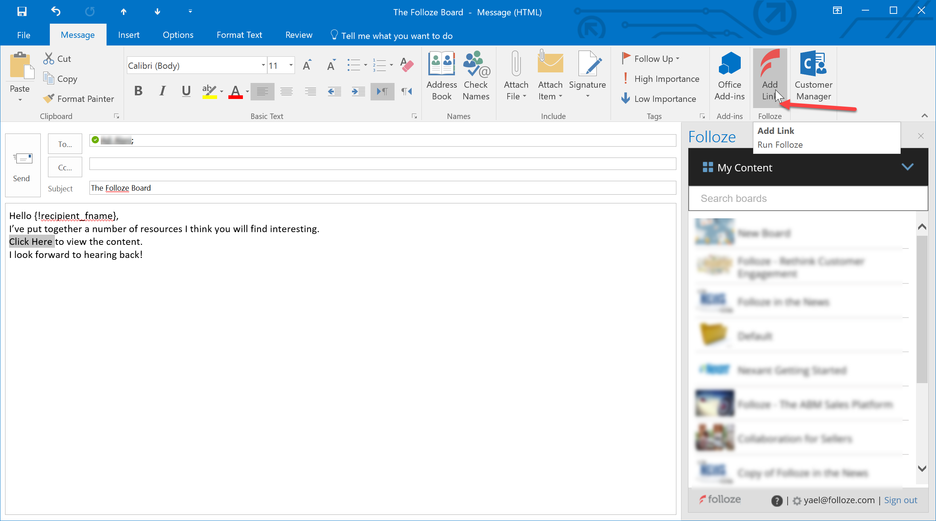Open Office Add-ins
936x521 pixels.
click(729, 76)
